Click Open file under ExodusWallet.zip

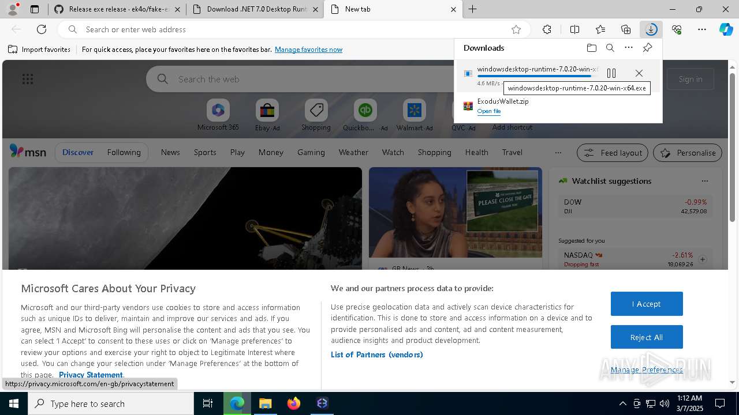[488, 111]
